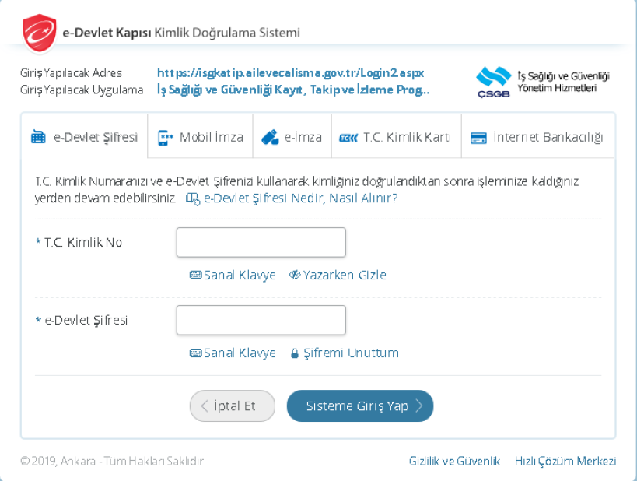Click the Şifremi Unuttum link
The height and width of the screenshot is (481, 637).
point(345,353)
